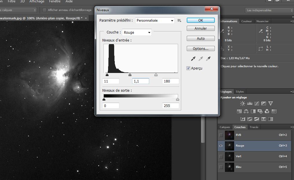Add a Levels adjustment from Réglages panel

point(249,104)
